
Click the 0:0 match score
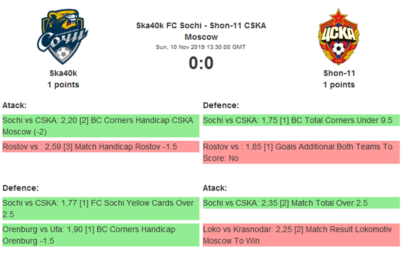(201, 63)
